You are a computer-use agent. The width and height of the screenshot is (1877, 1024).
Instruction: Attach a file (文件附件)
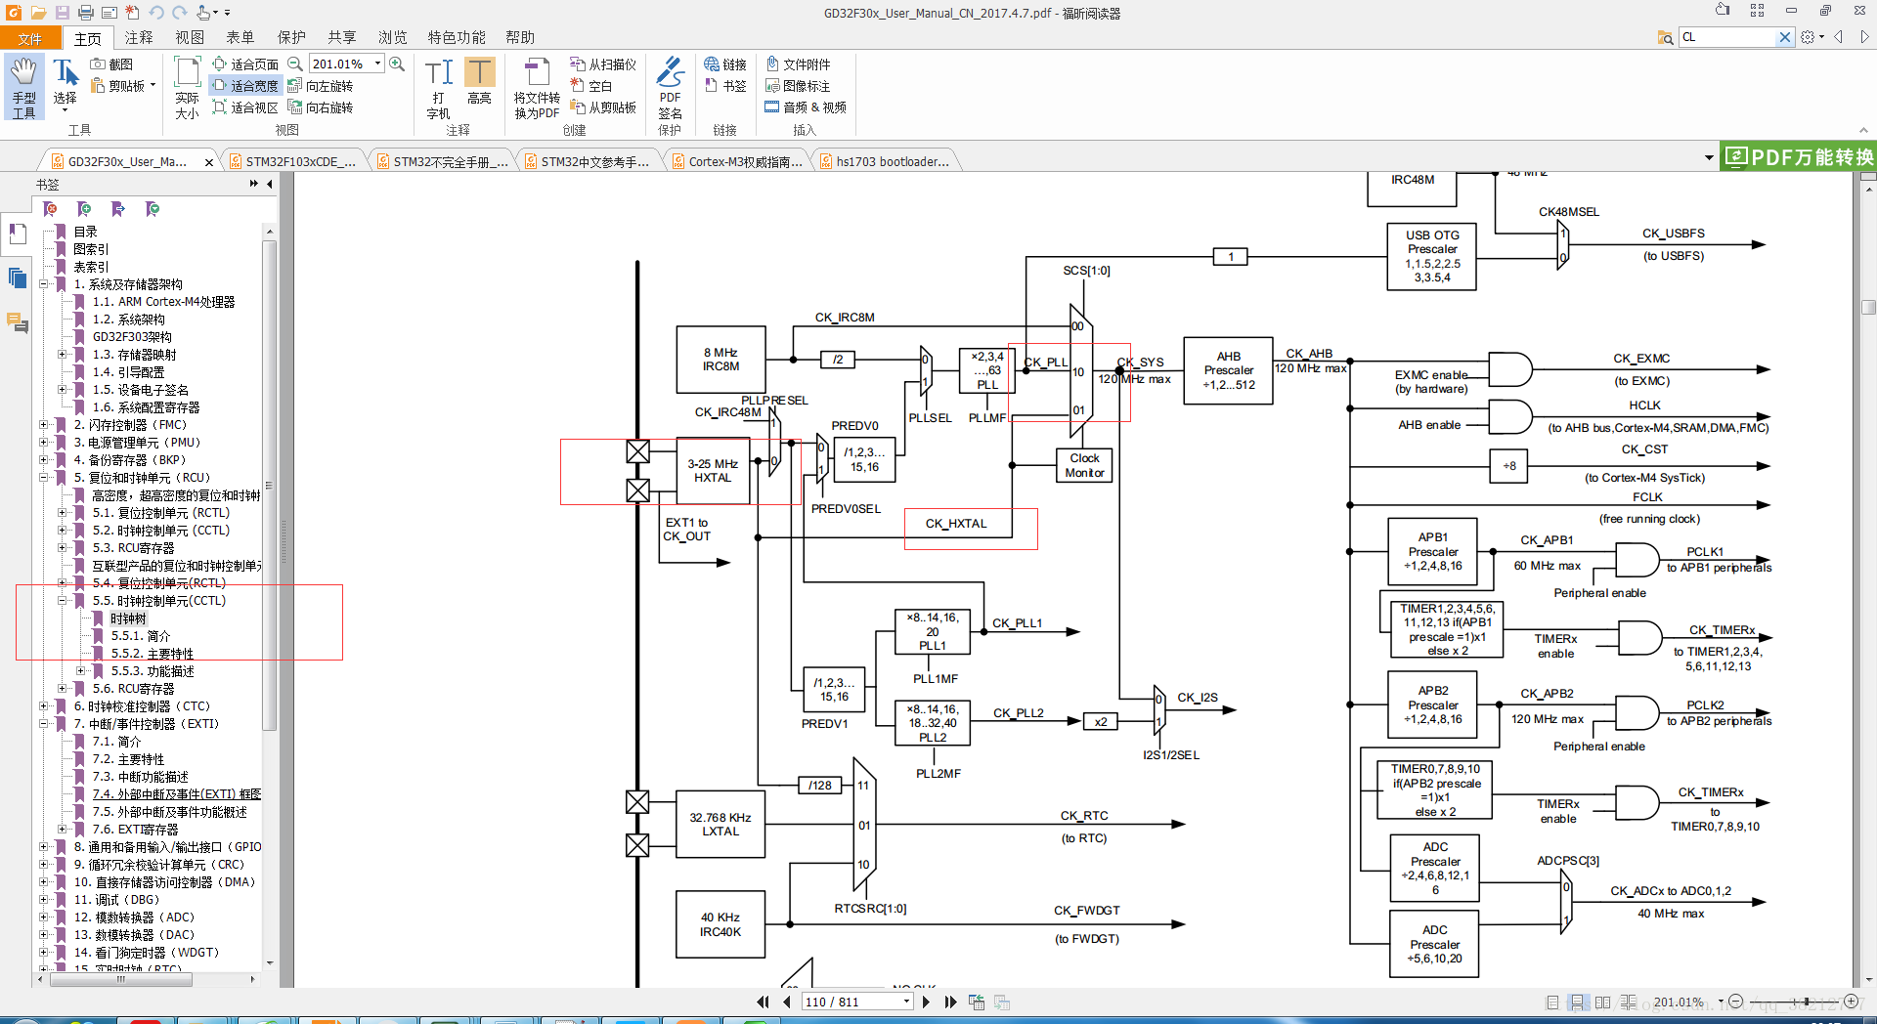pyautogui.click(x=799, y=64)
